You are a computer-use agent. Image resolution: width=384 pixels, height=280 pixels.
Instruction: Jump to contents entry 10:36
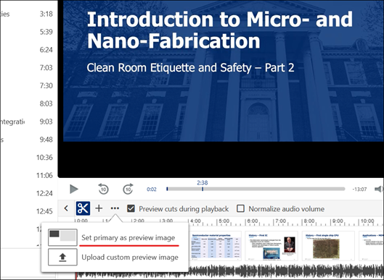point(44,158)
